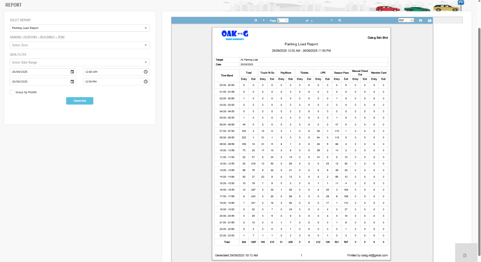Jump to last report page
This screenshot has width=481, height=262.
click(x=339, y=21)
